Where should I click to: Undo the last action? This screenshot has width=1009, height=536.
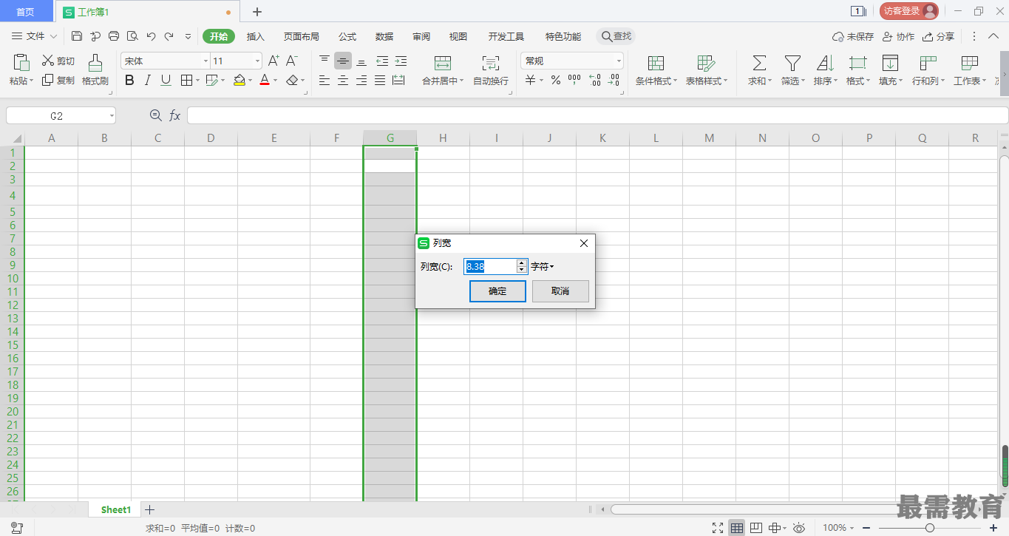(x=151, y=36)
